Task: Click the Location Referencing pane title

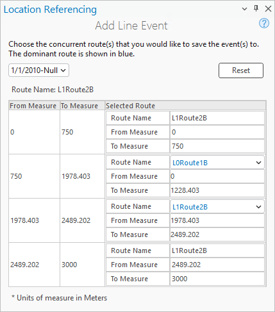Action: pos(50,10)
